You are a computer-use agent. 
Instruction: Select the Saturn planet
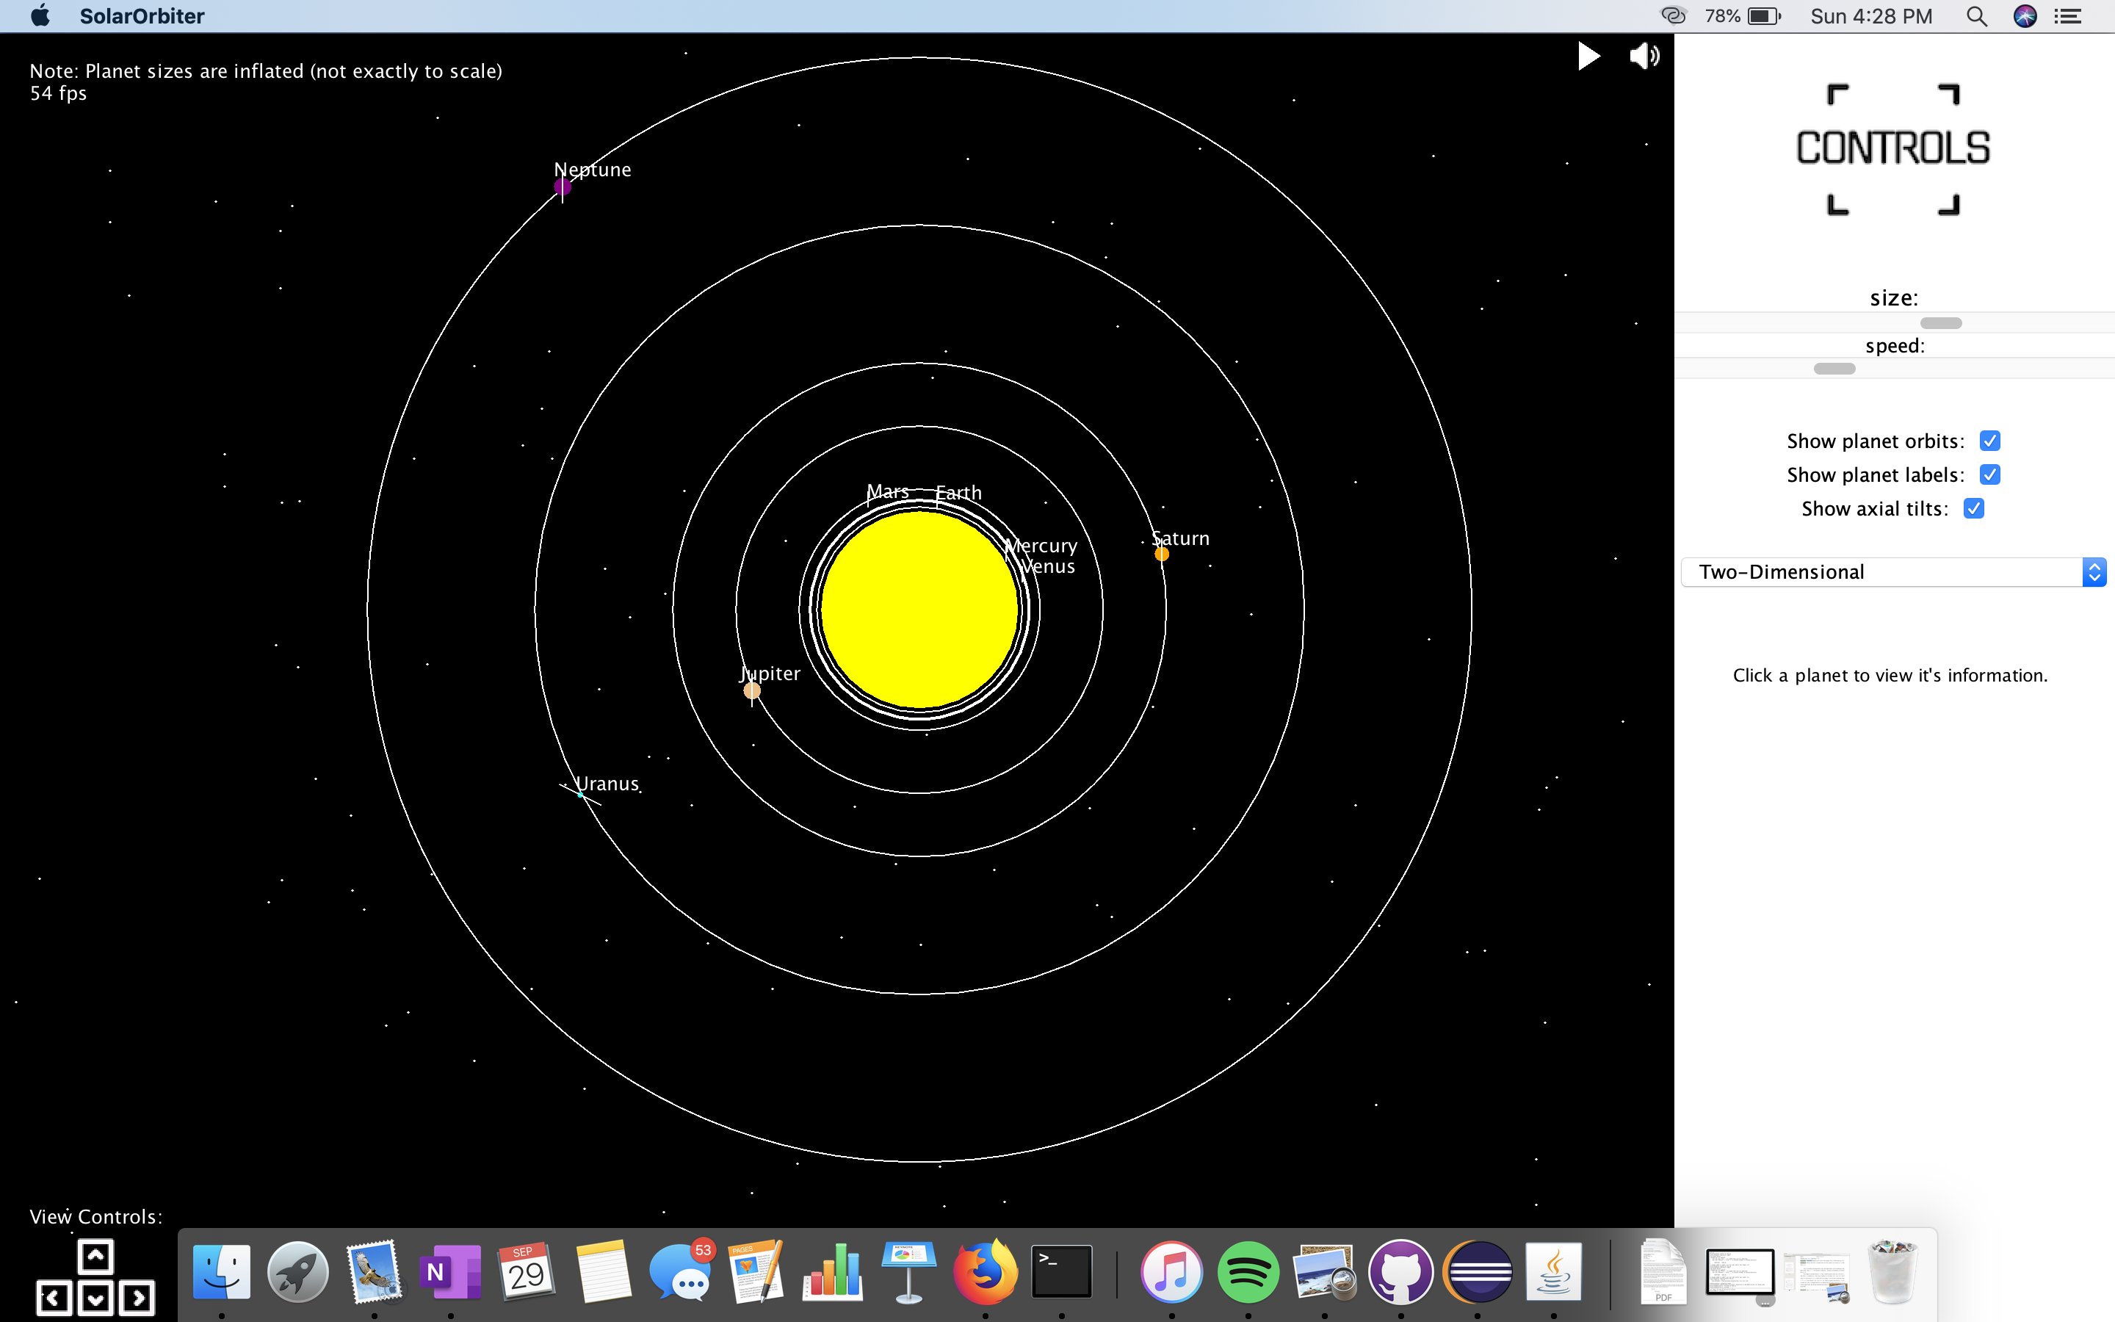coord(1162,554)
